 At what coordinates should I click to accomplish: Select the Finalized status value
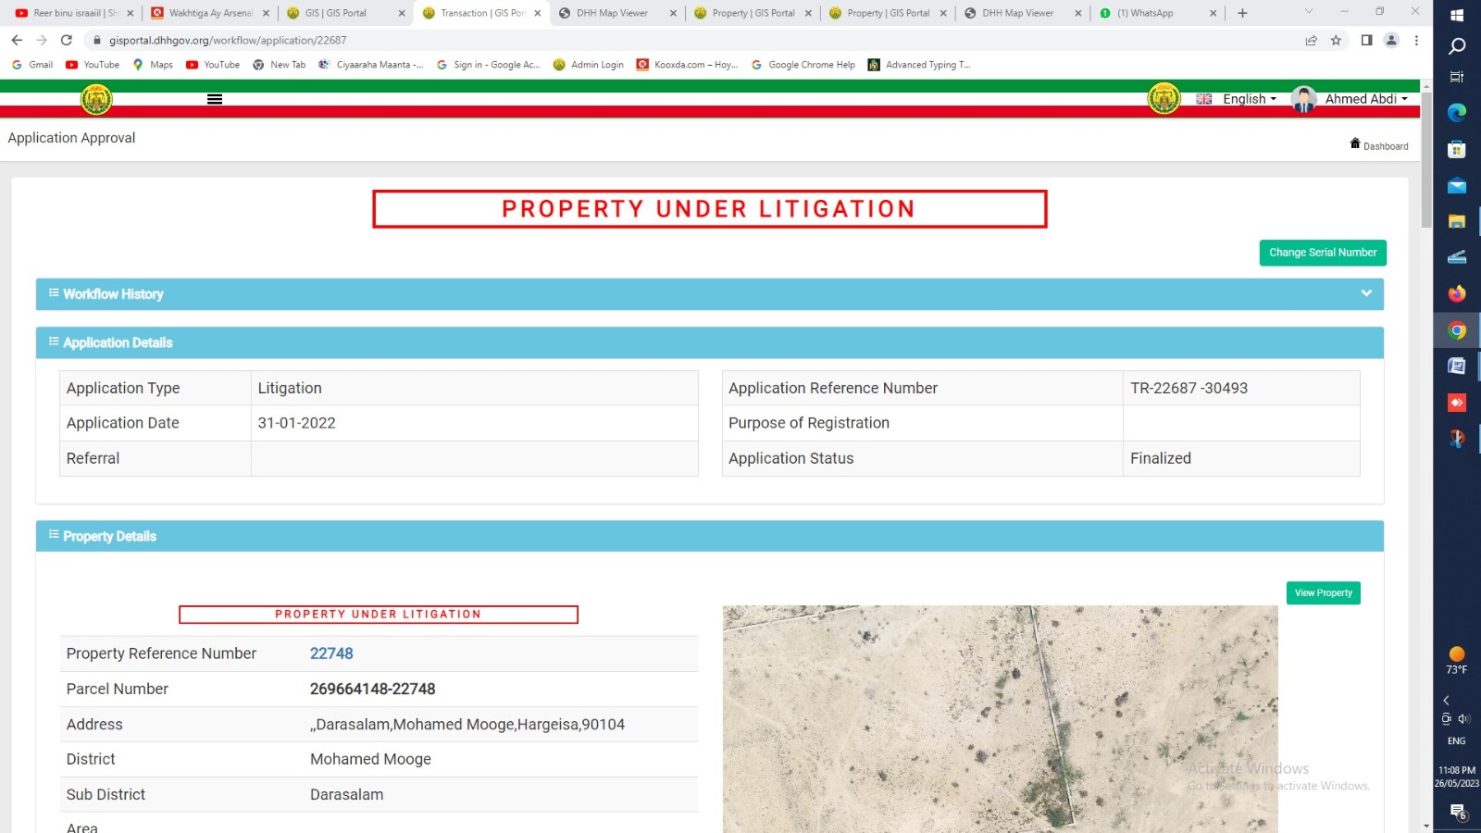(x=1161, y=458)
